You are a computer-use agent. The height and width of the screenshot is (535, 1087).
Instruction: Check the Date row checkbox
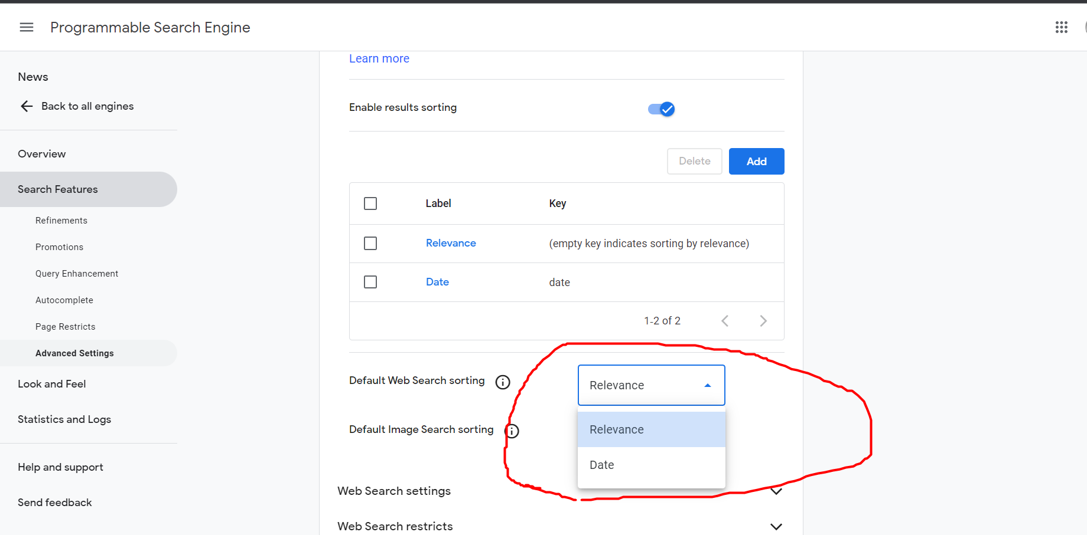point(370,282)
